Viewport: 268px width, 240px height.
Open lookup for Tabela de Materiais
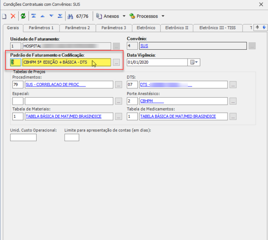point(119,116)
